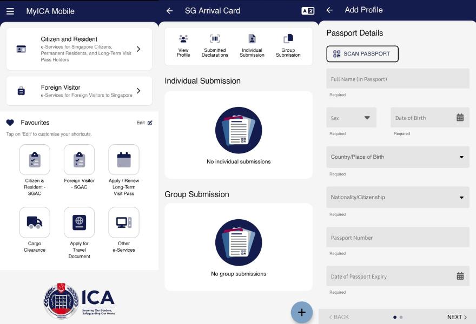
Task: Open the Citizen and Resident ID card icon
Action: pos(21,49)
